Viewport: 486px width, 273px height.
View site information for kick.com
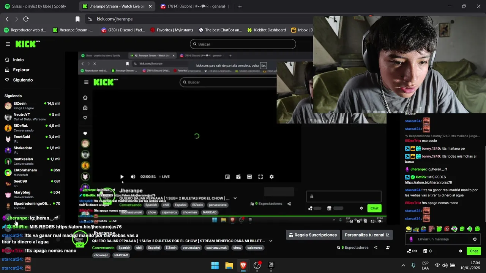90,19
